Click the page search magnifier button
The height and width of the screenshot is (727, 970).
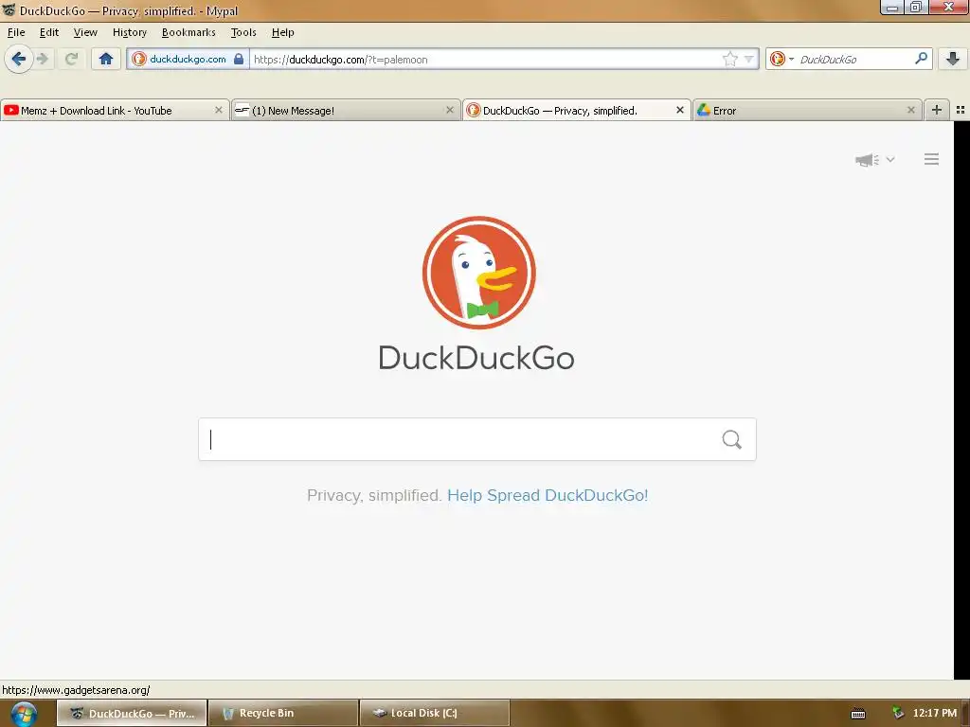coord(732,439)
